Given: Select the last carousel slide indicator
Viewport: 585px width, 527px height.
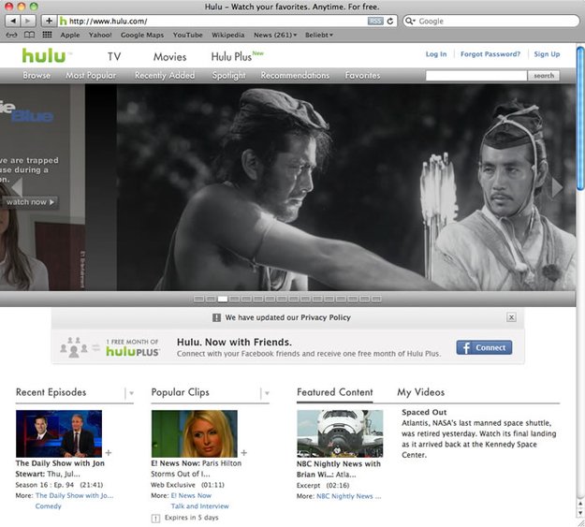Looking at the screenshot, I should tap(377, 299).
